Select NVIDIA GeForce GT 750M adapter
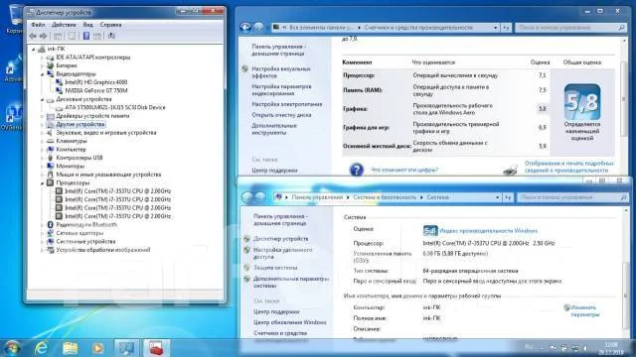636x357 pixels. pos(96,90)
